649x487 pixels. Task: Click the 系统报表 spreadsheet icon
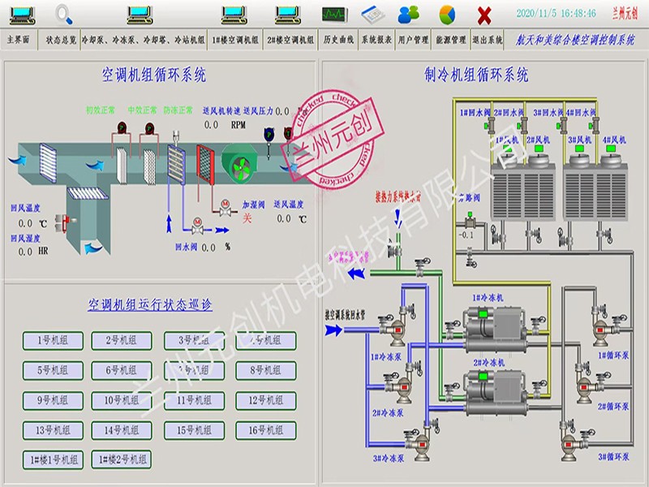click(x=373, y=15)
